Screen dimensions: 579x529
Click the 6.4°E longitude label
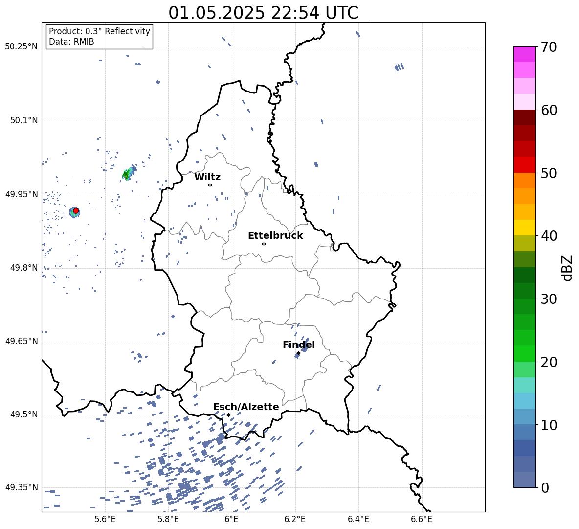358,519
